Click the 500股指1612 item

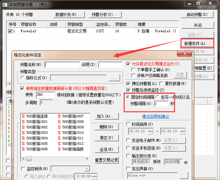coord(73,144)
